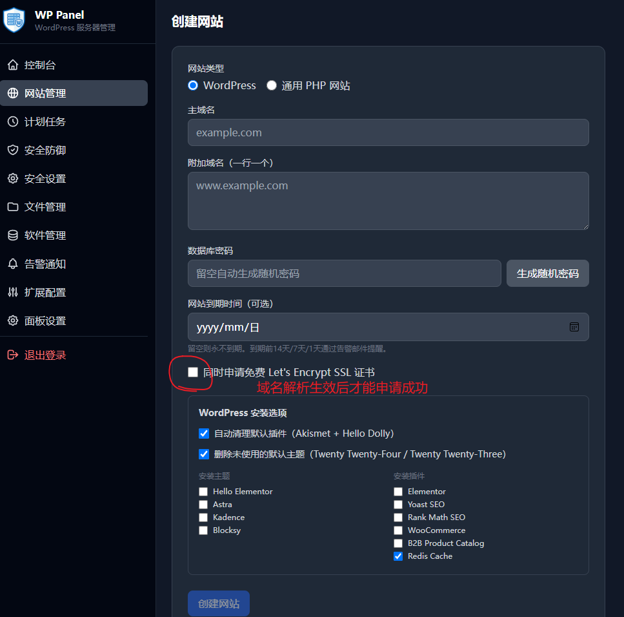Check the Kadence theme

[203, 518]
